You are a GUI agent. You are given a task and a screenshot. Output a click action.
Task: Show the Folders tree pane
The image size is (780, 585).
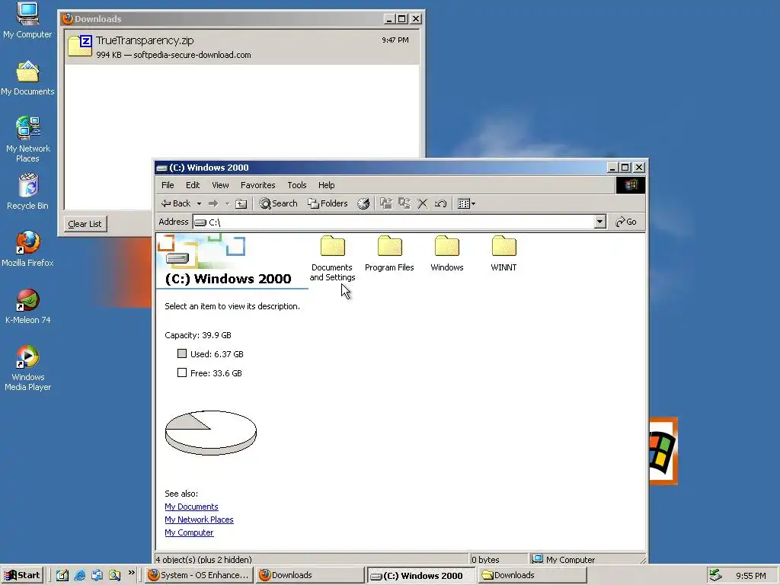point(328,203)
